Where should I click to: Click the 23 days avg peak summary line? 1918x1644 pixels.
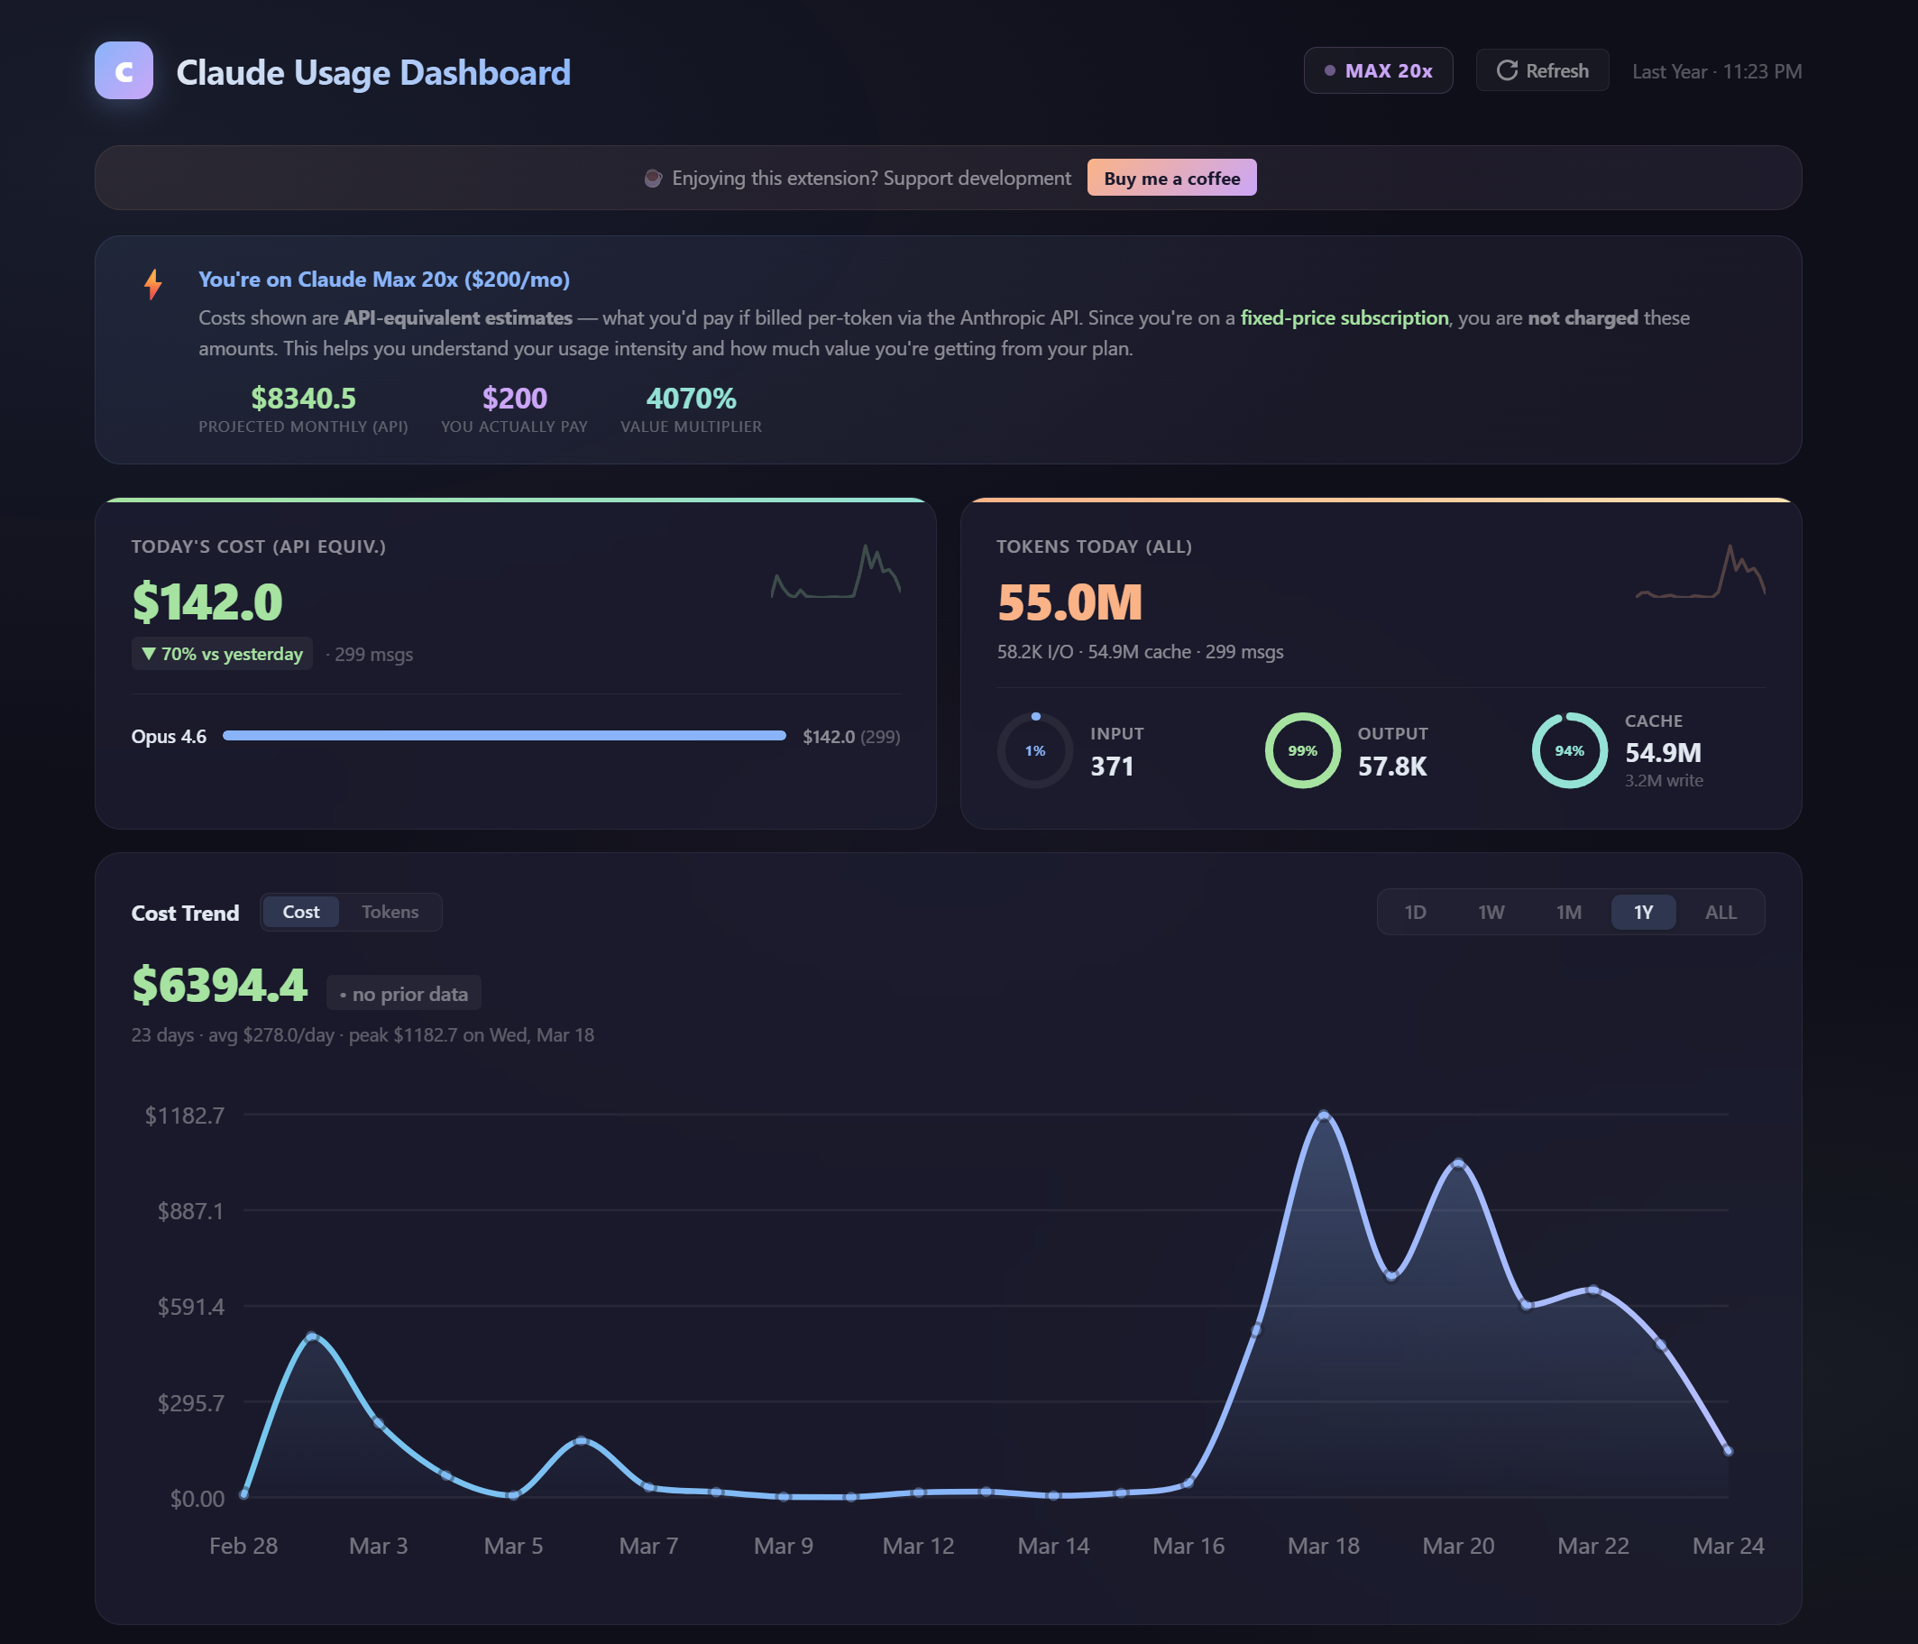tap(362, 1035)
